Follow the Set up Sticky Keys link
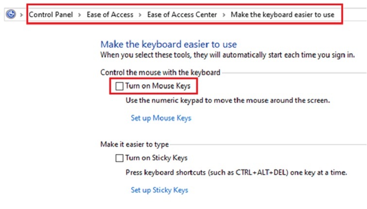367x209 pixels. point(159,190)
